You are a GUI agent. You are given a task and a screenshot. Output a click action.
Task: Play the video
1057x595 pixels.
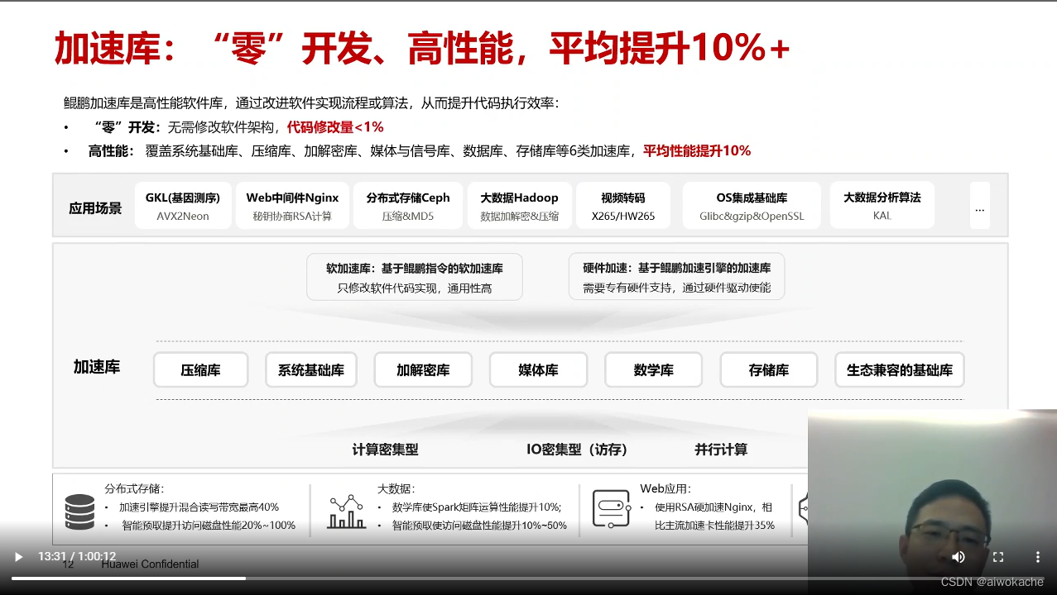pyautogui.click(x=18, y=557)
